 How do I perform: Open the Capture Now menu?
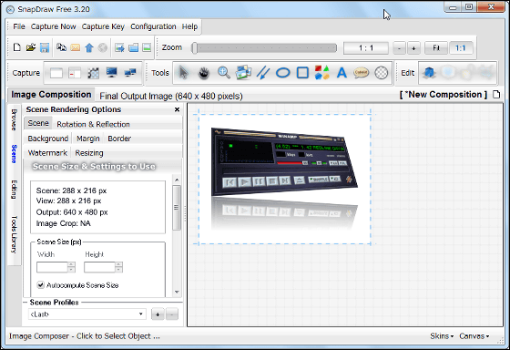coord(54,26)
